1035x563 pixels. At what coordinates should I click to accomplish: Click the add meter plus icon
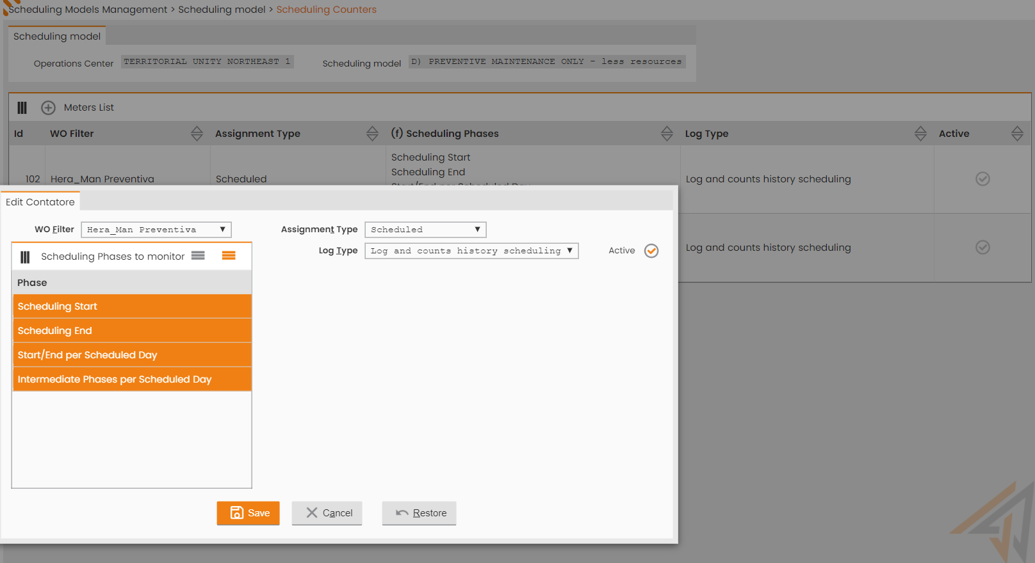pyautogui.click(x=48, y=107)
